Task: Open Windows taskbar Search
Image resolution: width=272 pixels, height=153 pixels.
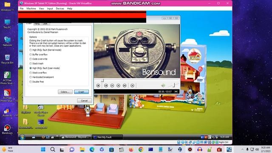Action: click(53, 149)
